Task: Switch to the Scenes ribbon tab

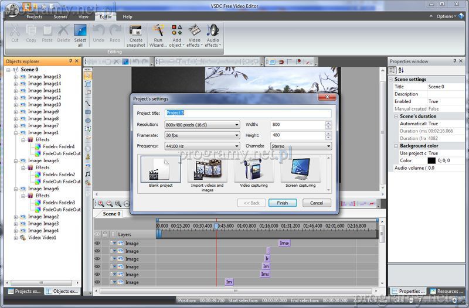Action: (x=60, y=17)
